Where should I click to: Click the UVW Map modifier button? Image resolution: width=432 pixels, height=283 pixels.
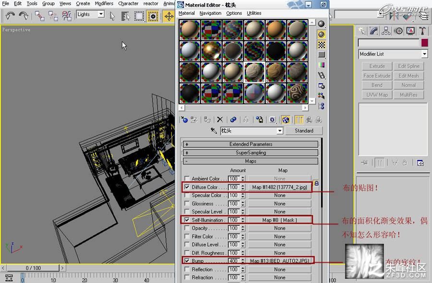click(x=377, y=94)
